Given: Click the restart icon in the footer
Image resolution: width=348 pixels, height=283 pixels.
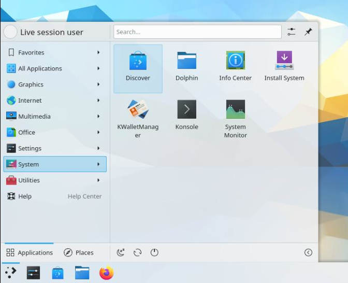Looking at the screenshot, I should pos(137,252).
